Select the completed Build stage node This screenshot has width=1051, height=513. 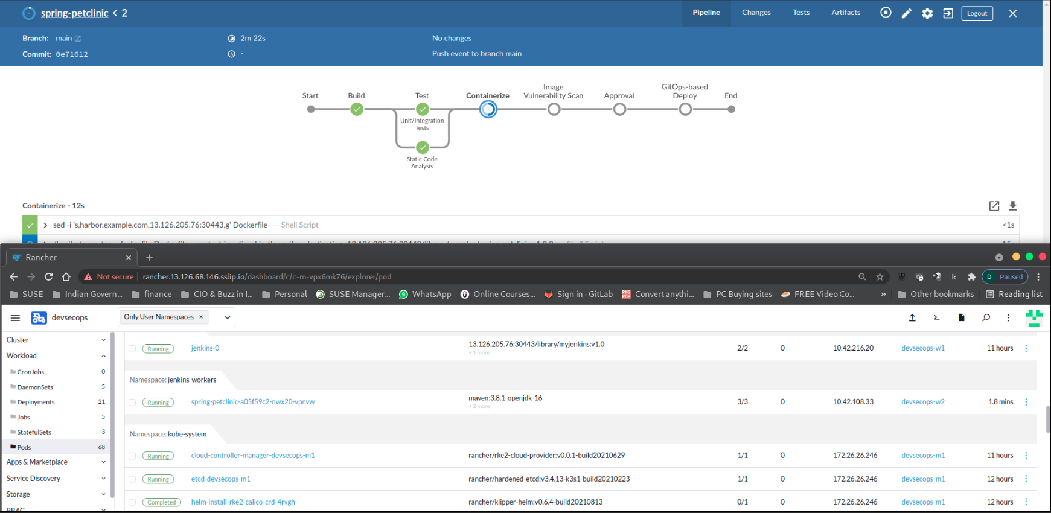(357, 109)
